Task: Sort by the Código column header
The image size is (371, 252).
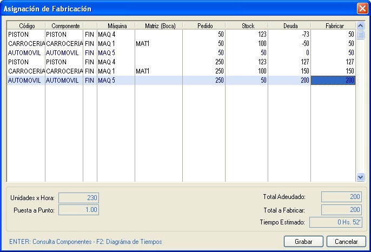Action: point(26,25)
